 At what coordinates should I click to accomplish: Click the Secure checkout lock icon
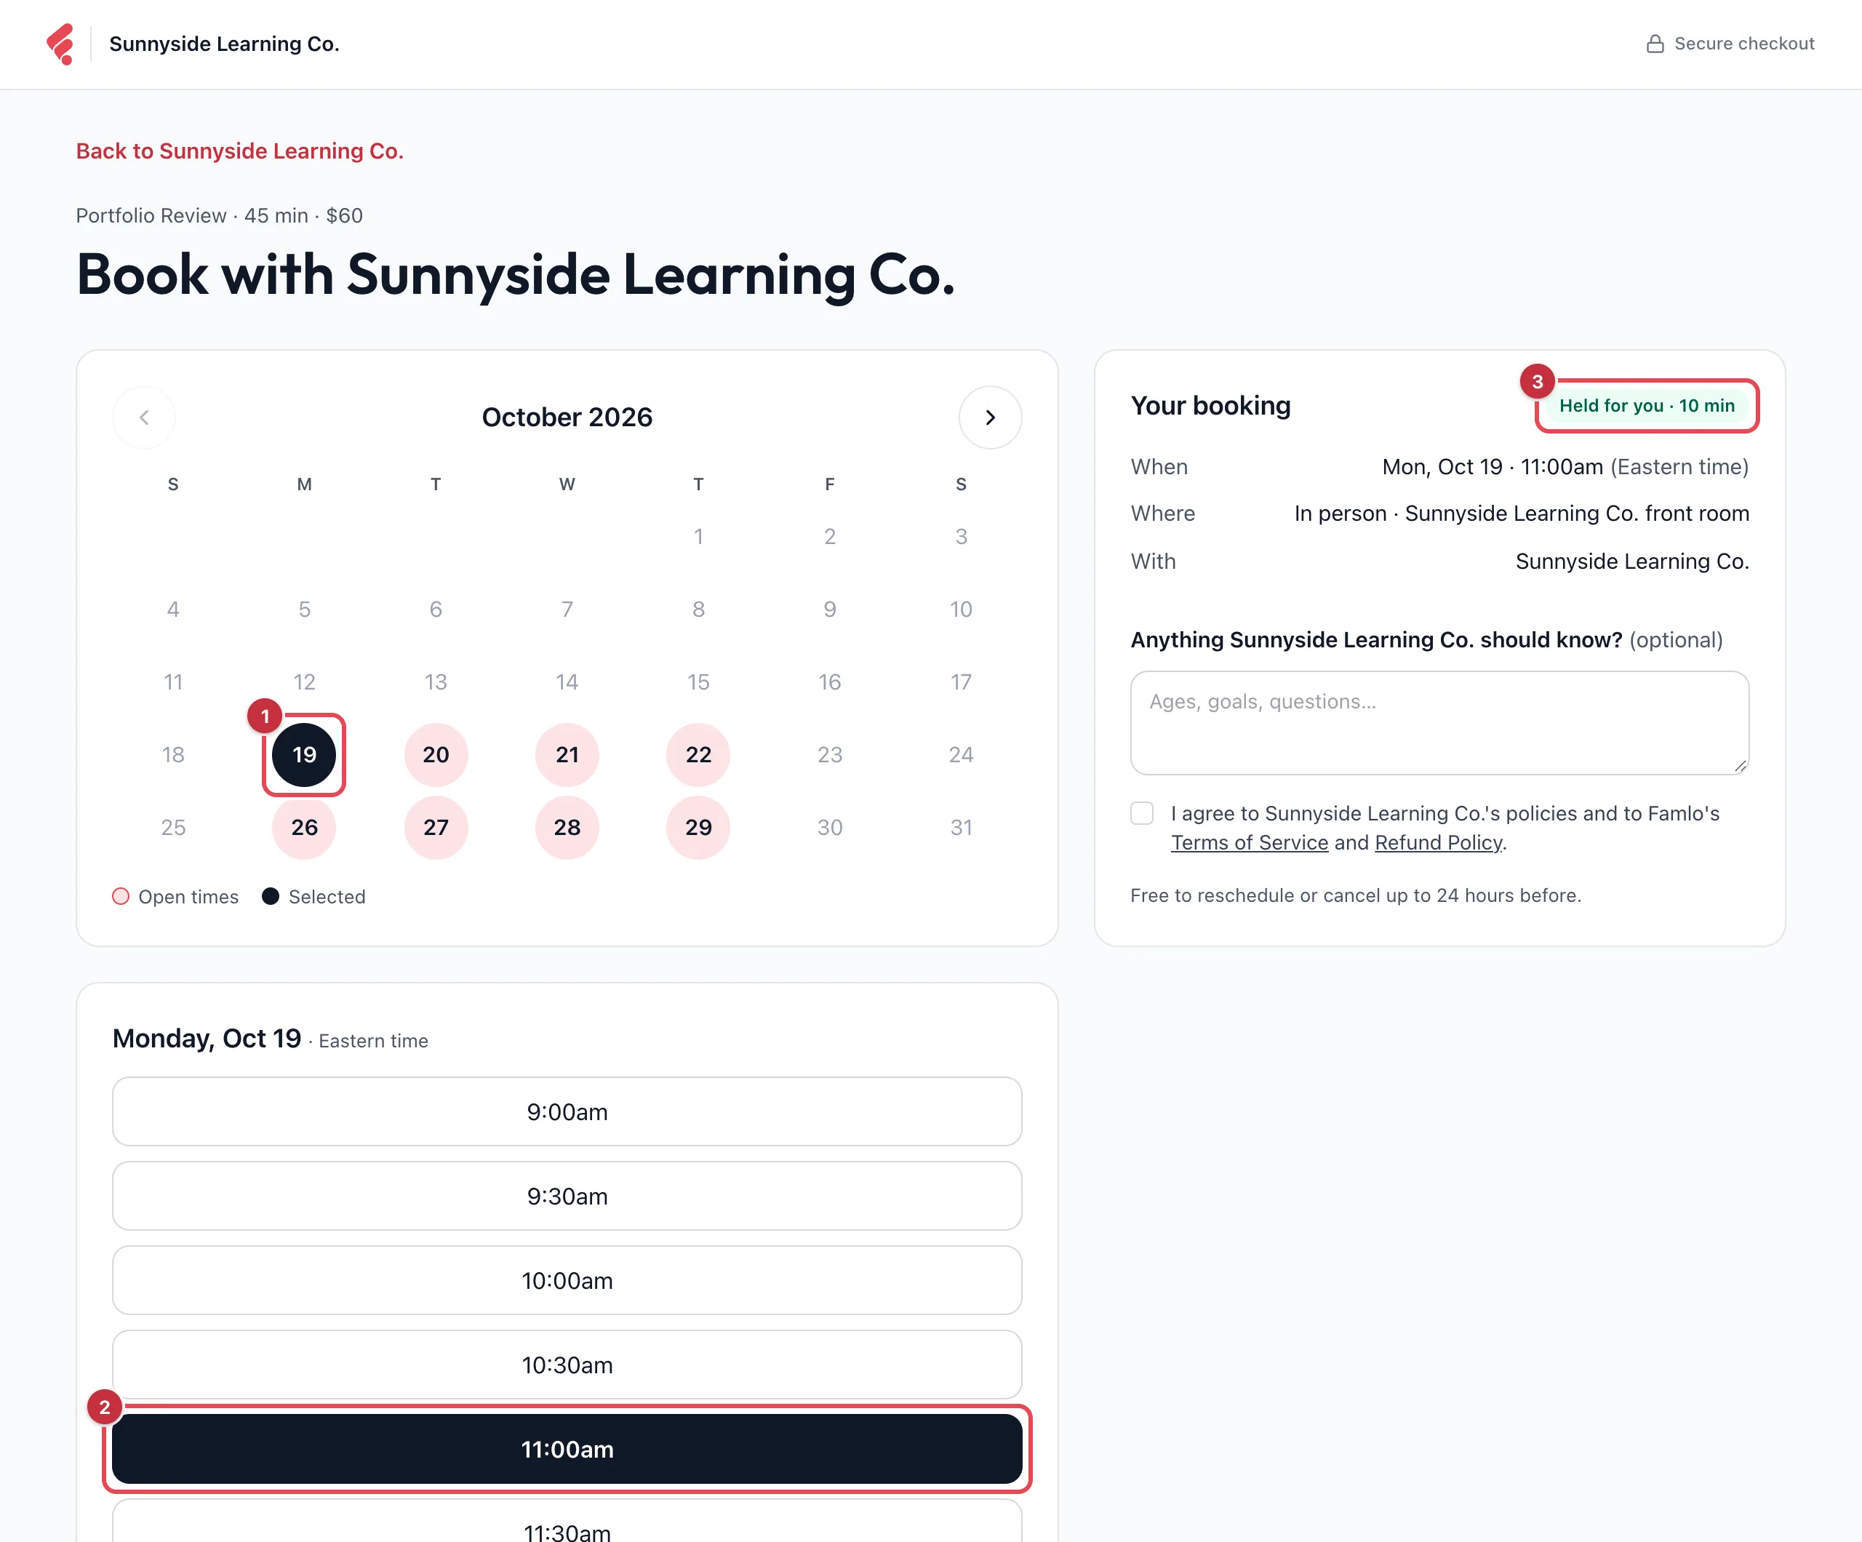(x=1655, y=44)
